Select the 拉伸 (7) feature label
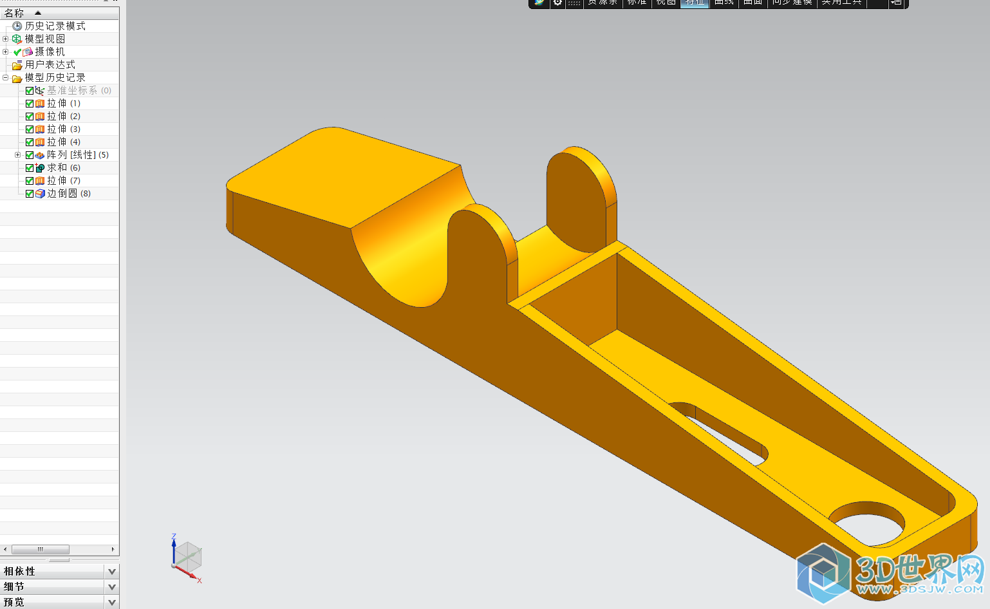 point(64,181)
